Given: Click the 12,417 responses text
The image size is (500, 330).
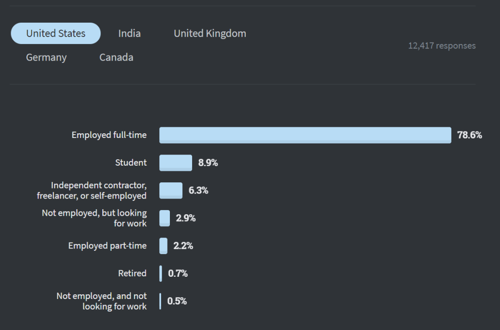Looking at the screenshot, I should pyautogui.click(x=442, y=46).
